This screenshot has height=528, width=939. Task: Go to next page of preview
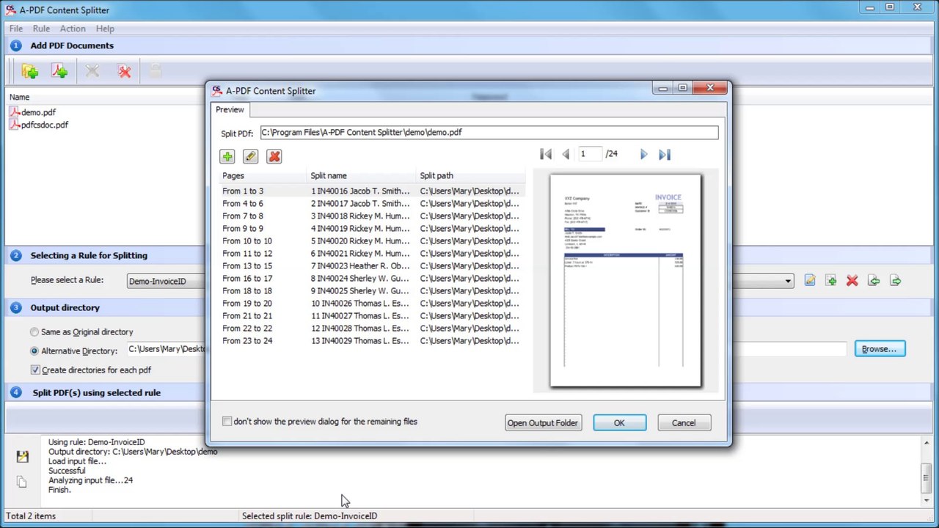tap(643, 154)
